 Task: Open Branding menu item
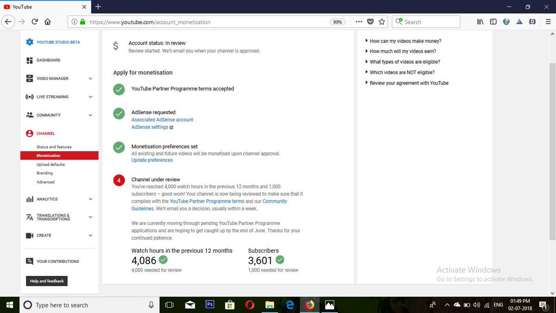(44, 173)
